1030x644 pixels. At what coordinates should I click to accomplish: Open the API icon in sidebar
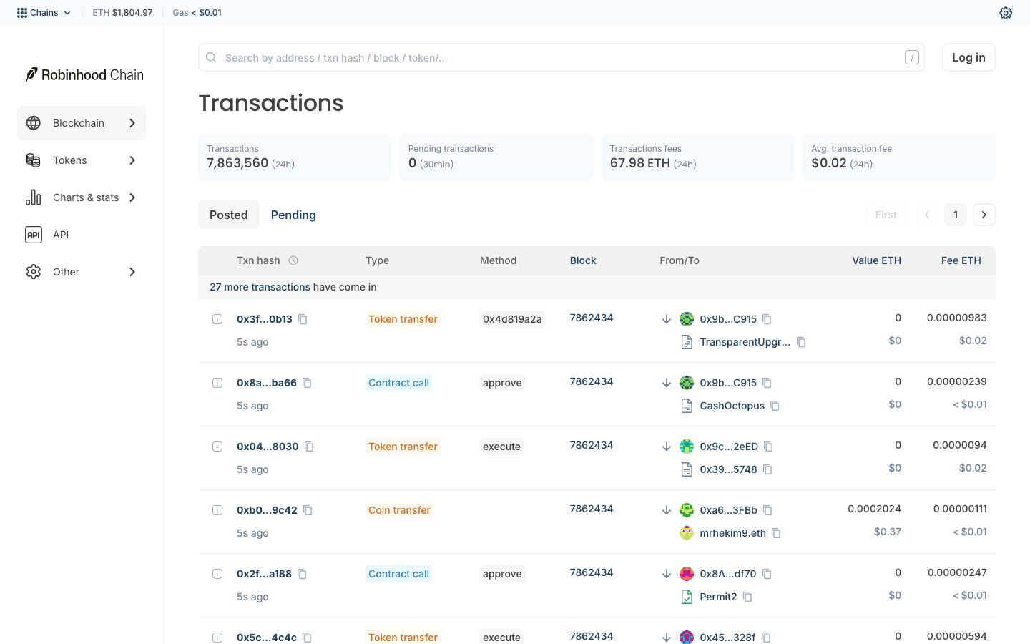(x=34, y=235)
